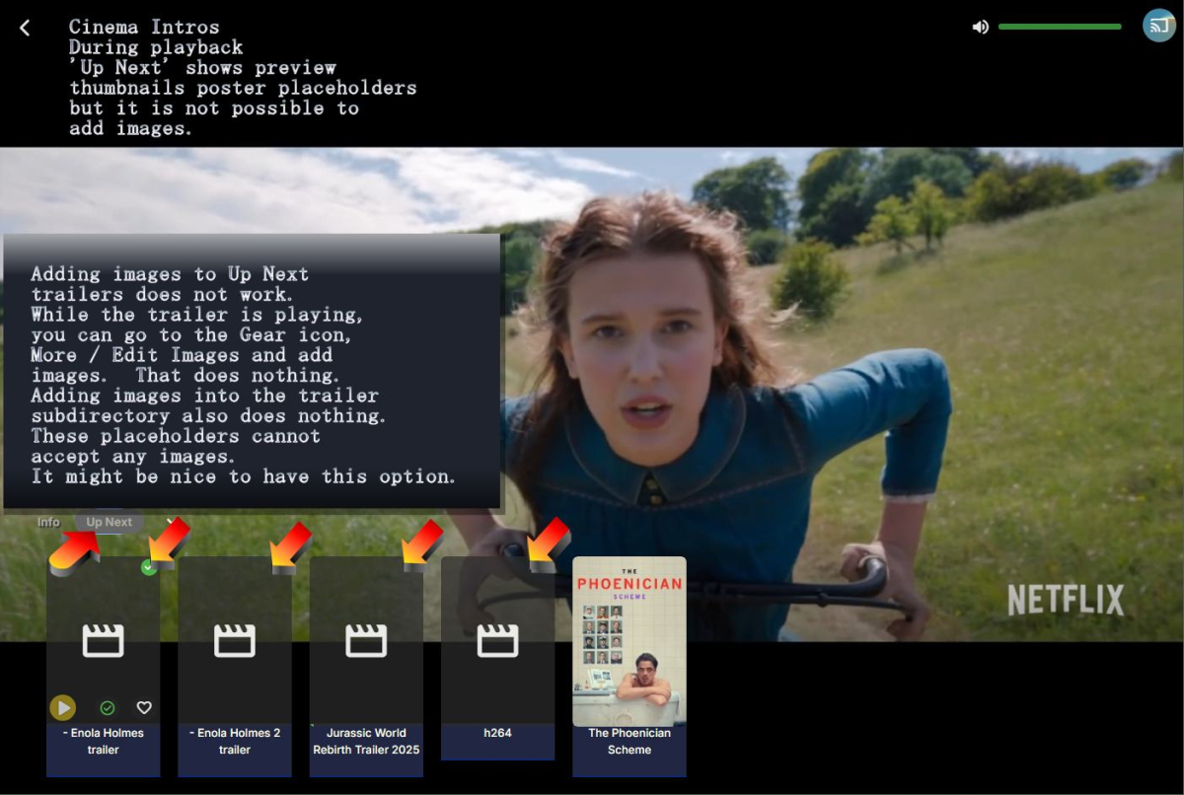This screenshot has height=795, width=1184.
Task: Click 'The Phoenician Scheme' title text
Action: pos(629,742)
